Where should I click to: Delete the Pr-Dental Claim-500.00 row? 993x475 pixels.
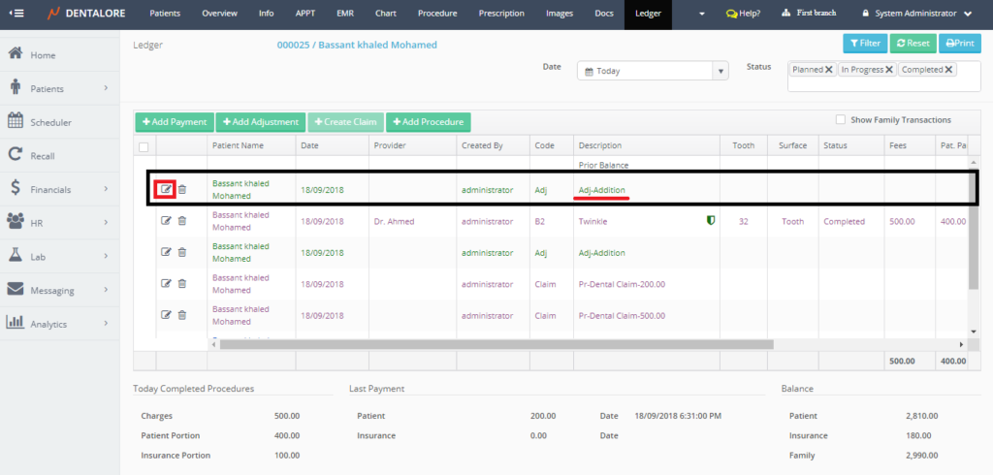click(182, 315)
